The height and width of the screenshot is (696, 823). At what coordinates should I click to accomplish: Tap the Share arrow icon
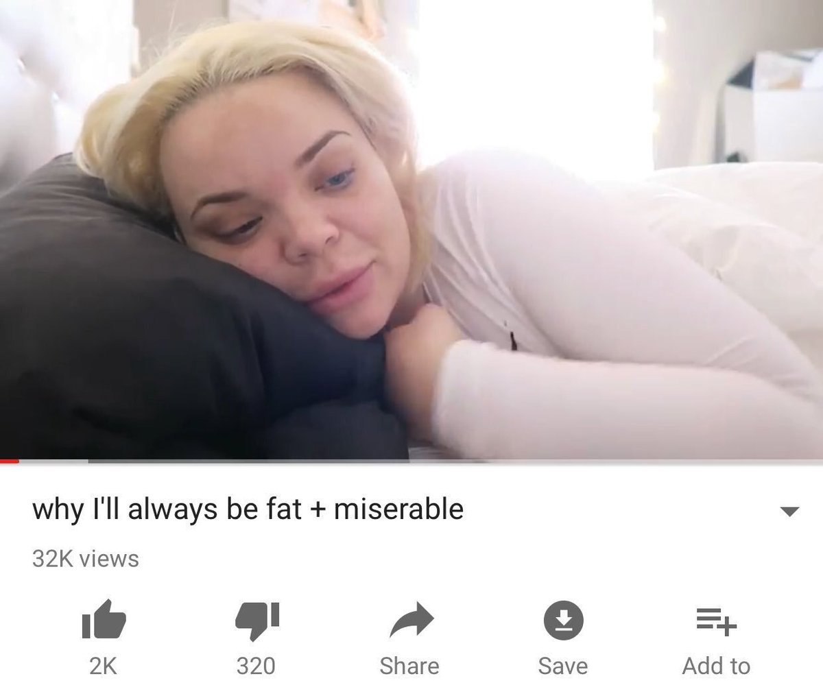(x=410, y=621)
